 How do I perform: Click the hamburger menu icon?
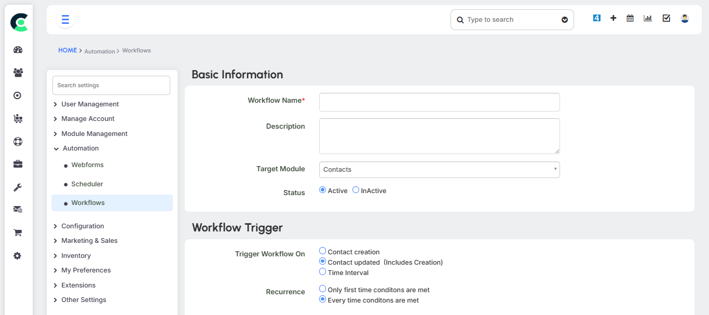click(x=65, y=20)
